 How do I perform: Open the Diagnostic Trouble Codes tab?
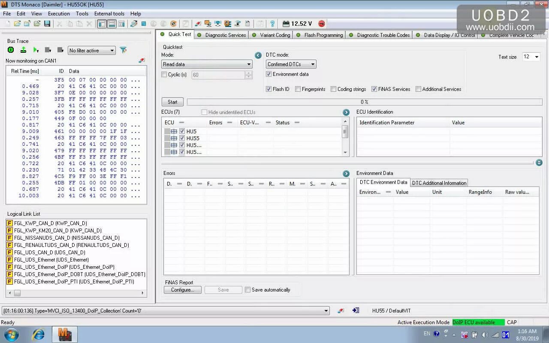(x=380, y=35)
